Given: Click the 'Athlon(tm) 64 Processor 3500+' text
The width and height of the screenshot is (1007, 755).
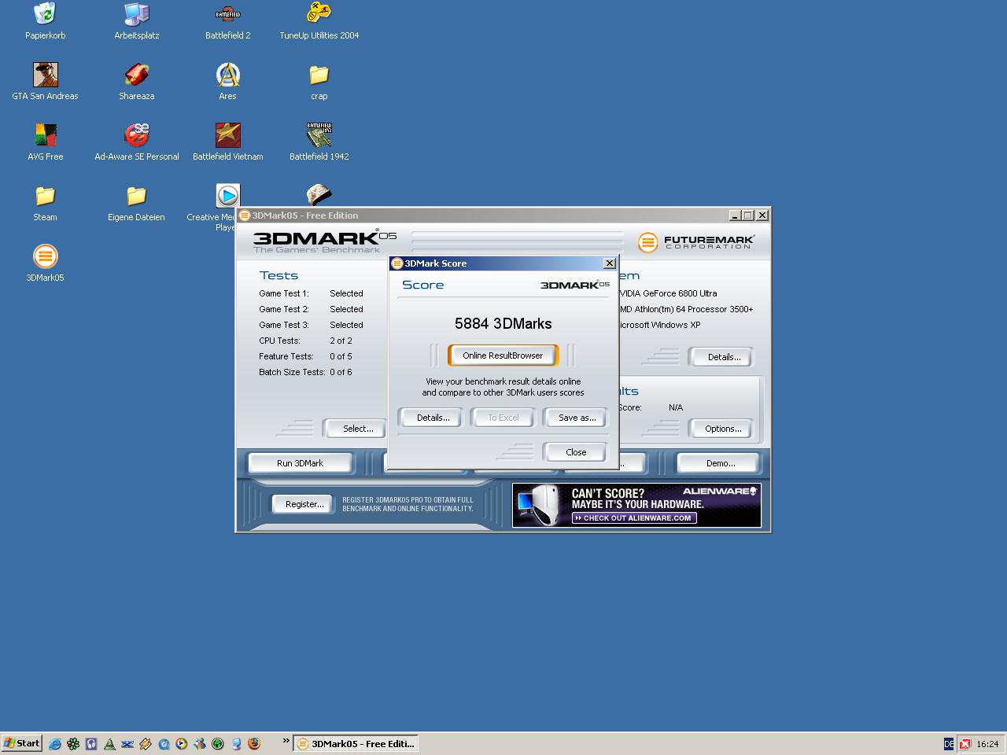Looking at the screenshot, I should [694, 309].
